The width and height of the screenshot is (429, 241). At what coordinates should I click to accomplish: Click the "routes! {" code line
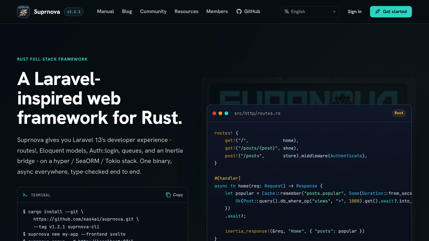coord(226,133)
